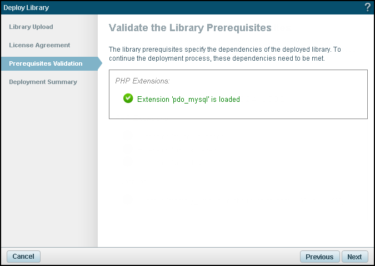
Task: Jump to the Deployment Summary step
Action: pos(43,82)
